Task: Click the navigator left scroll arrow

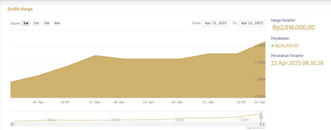Action: pyautogui.click(x=12, y=124)
